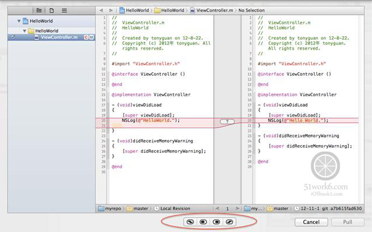Click left pane didReceiveMemoryWarning method line
The width and height of the screenshot is (372, 232).
(x=152, y=141)
